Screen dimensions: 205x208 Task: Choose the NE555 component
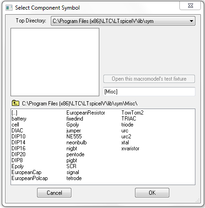click(74, 137)
